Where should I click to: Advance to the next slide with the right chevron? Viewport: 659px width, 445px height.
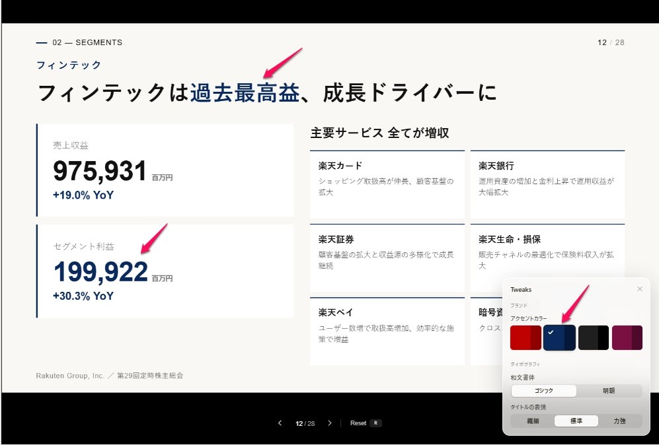(330, 423)
